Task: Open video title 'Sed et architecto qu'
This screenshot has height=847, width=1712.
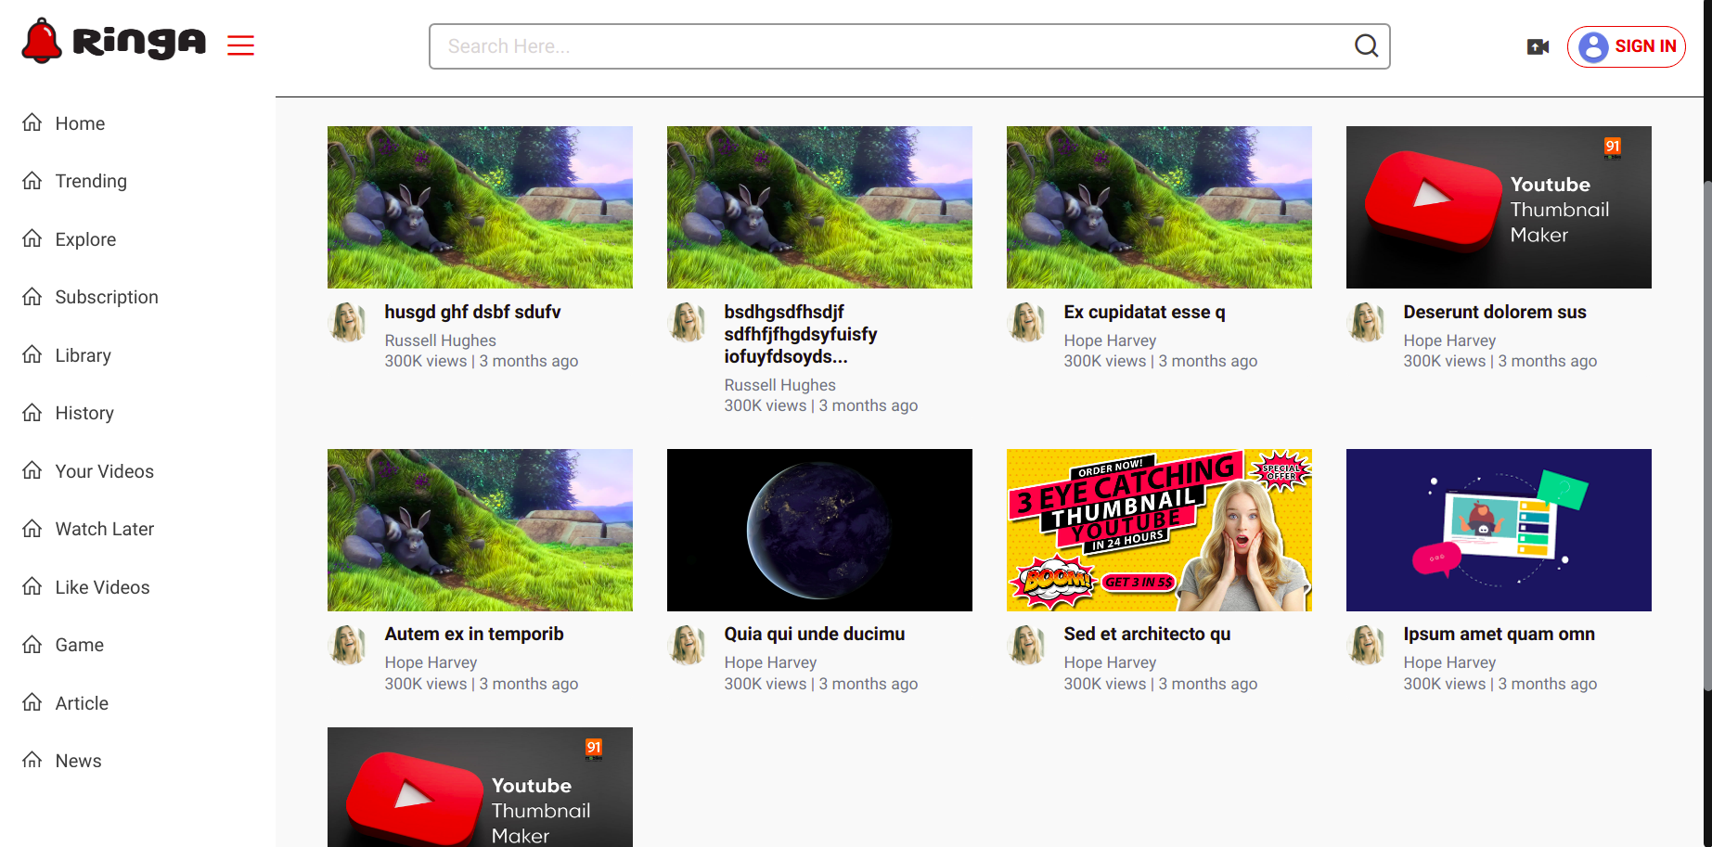Action: (x=1147, y=634)
